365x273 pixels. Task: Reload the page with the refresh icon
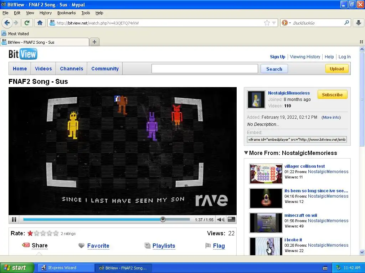click(x=27, y=23)
